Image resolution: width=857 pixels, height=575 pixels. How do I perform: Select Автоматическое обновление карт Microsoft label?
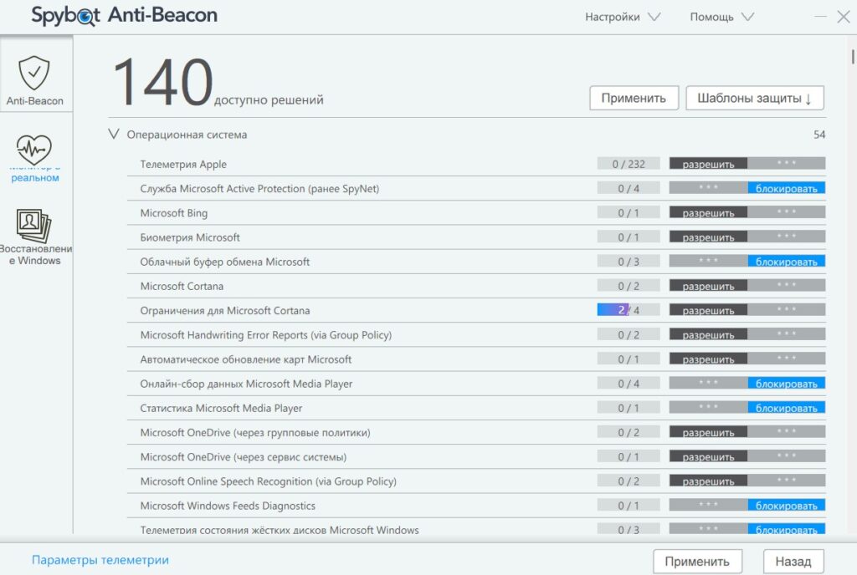point(245,359)
